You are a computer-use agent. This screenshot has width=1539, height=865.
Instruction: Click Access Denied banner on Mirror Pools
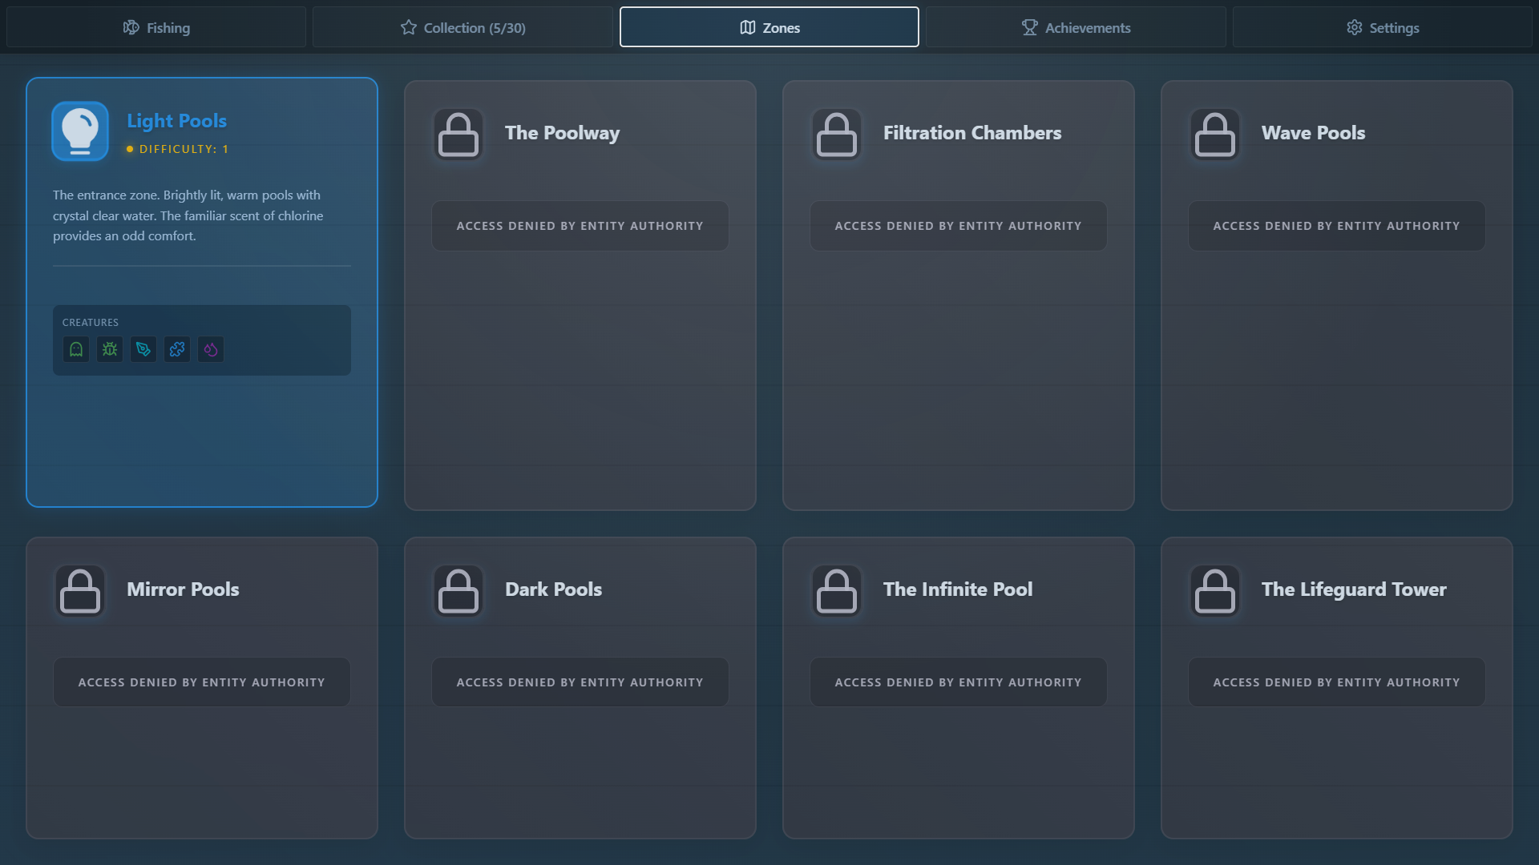click(x=201, y=682)
